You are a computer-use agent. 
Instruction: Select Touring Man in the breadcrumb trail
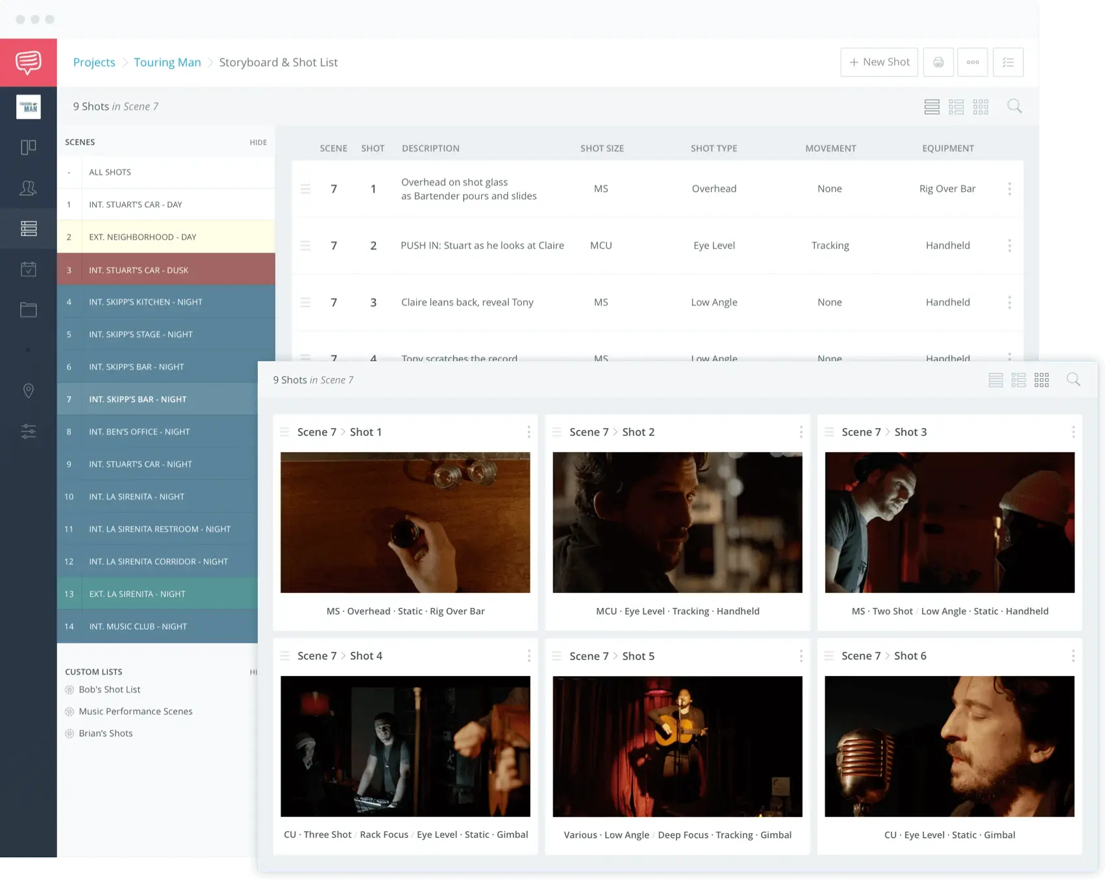click(167, 62)
